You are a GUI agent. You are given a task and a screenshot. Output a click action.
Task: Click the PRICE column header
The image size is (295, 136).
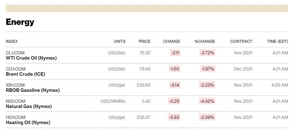144,41
